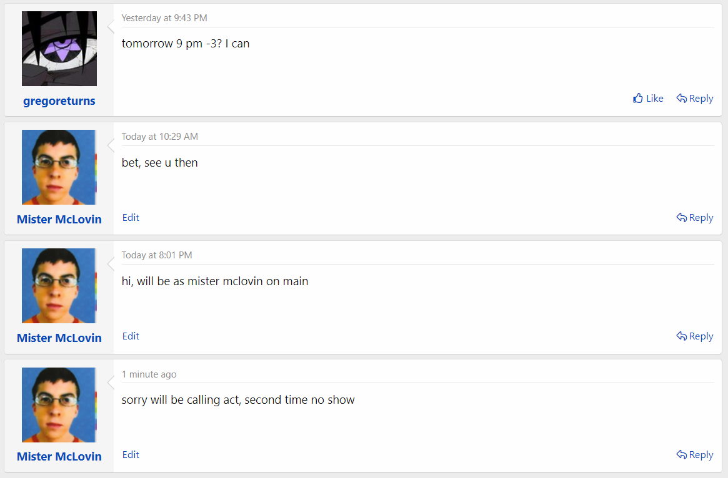Screen dimensions: 728x478
Task: Click Reply arrow icon on gregoreturns' message
Action: [682, 99]
